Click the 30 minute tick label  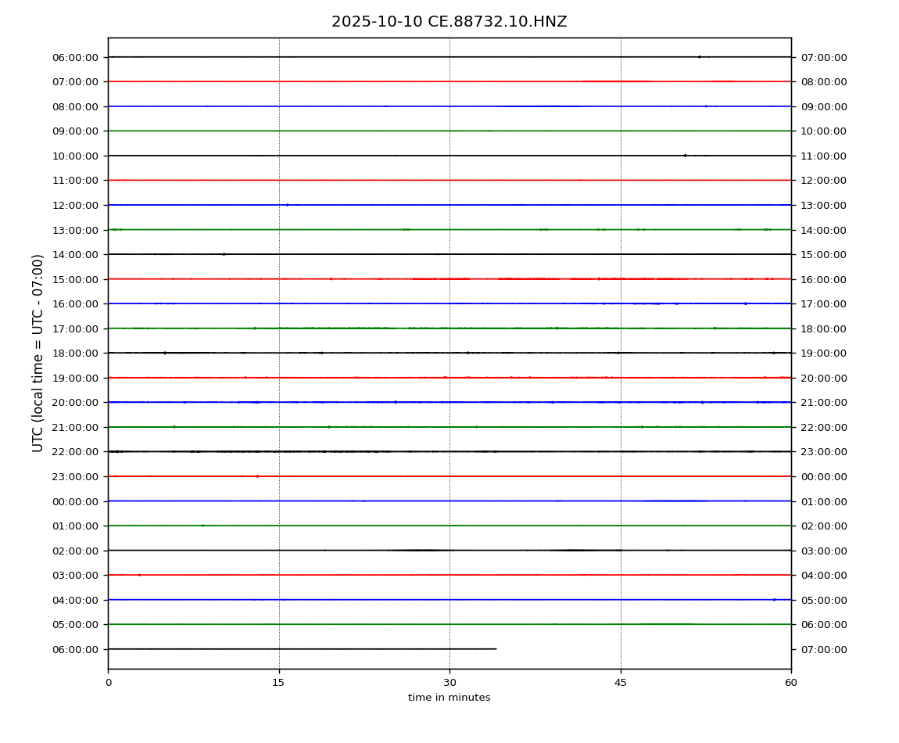click(x=449, y=683)
